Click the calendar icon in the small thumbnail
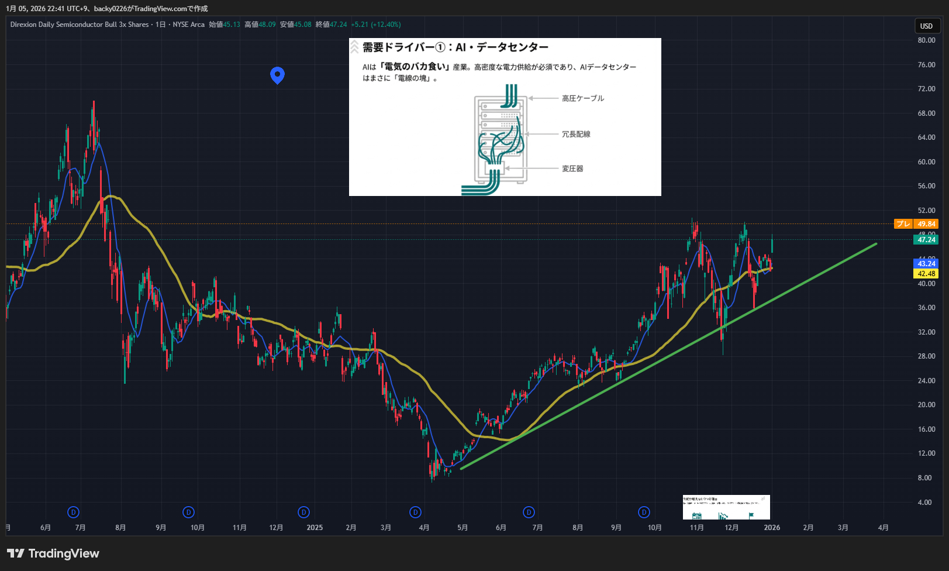Image resolution: width=949 pixels, height=571 pixels. pyautogui.click(x=696, y=516)
